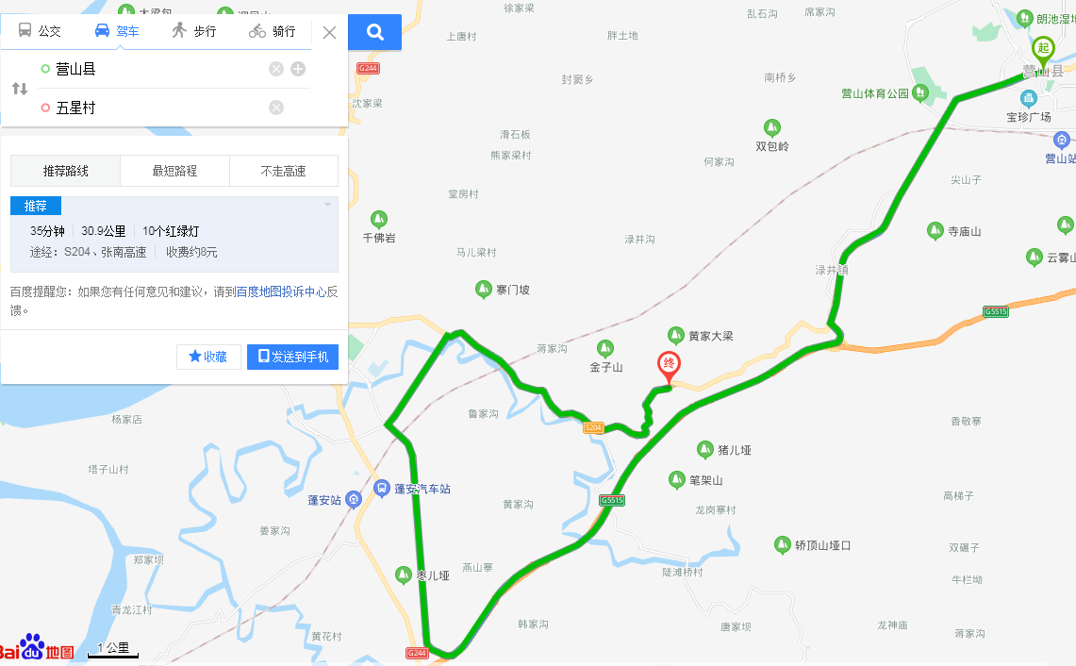Screen dimensions: 1076x666
Task: Click the 收藏 favorite button
Action: click(x=208, y=357)
